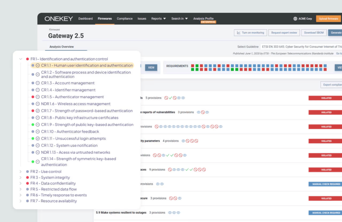Click the red status dot for FR 4
This screenshot has height=222, width=342.
(28, 183)
